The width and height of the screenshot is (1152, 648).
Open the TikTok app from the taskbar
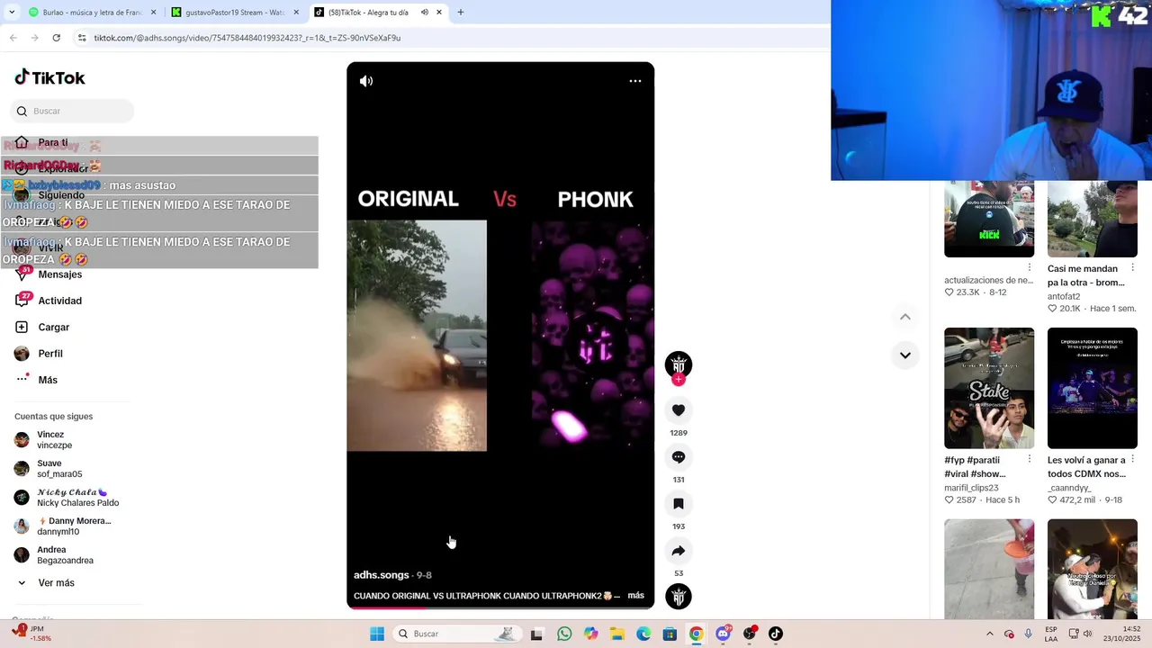point(776,634)
